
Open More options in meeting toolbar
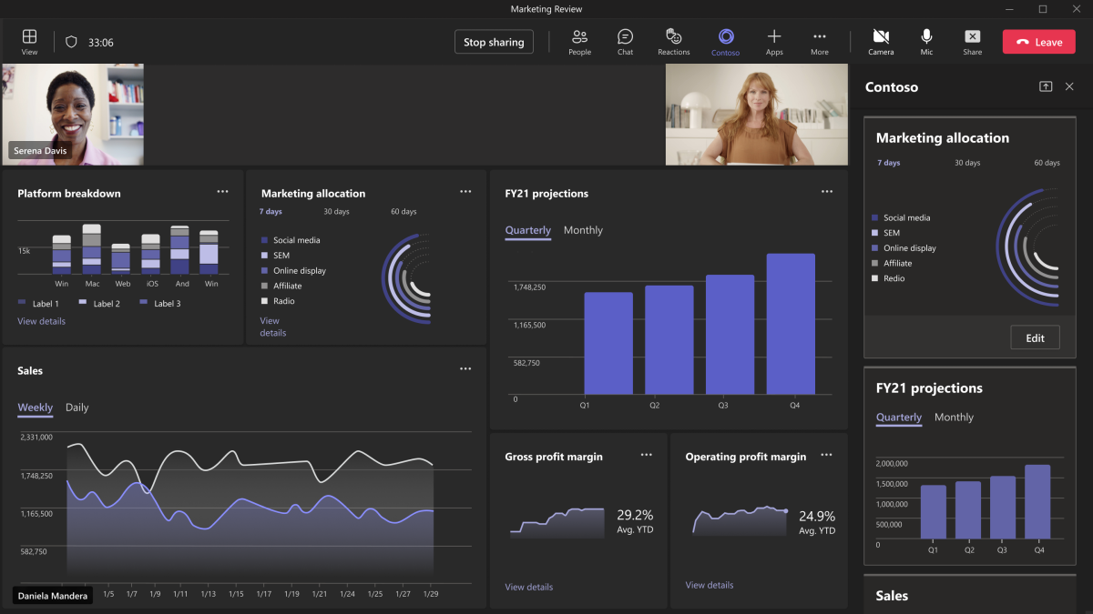(820, 41)
